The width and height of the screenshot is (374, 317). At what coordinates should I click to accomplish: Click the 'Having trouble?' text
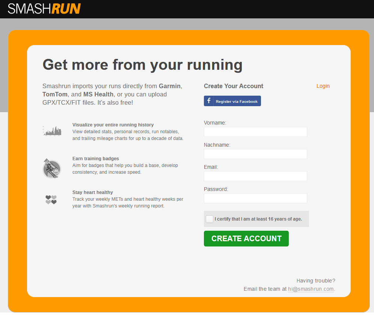tap(315, 281)
